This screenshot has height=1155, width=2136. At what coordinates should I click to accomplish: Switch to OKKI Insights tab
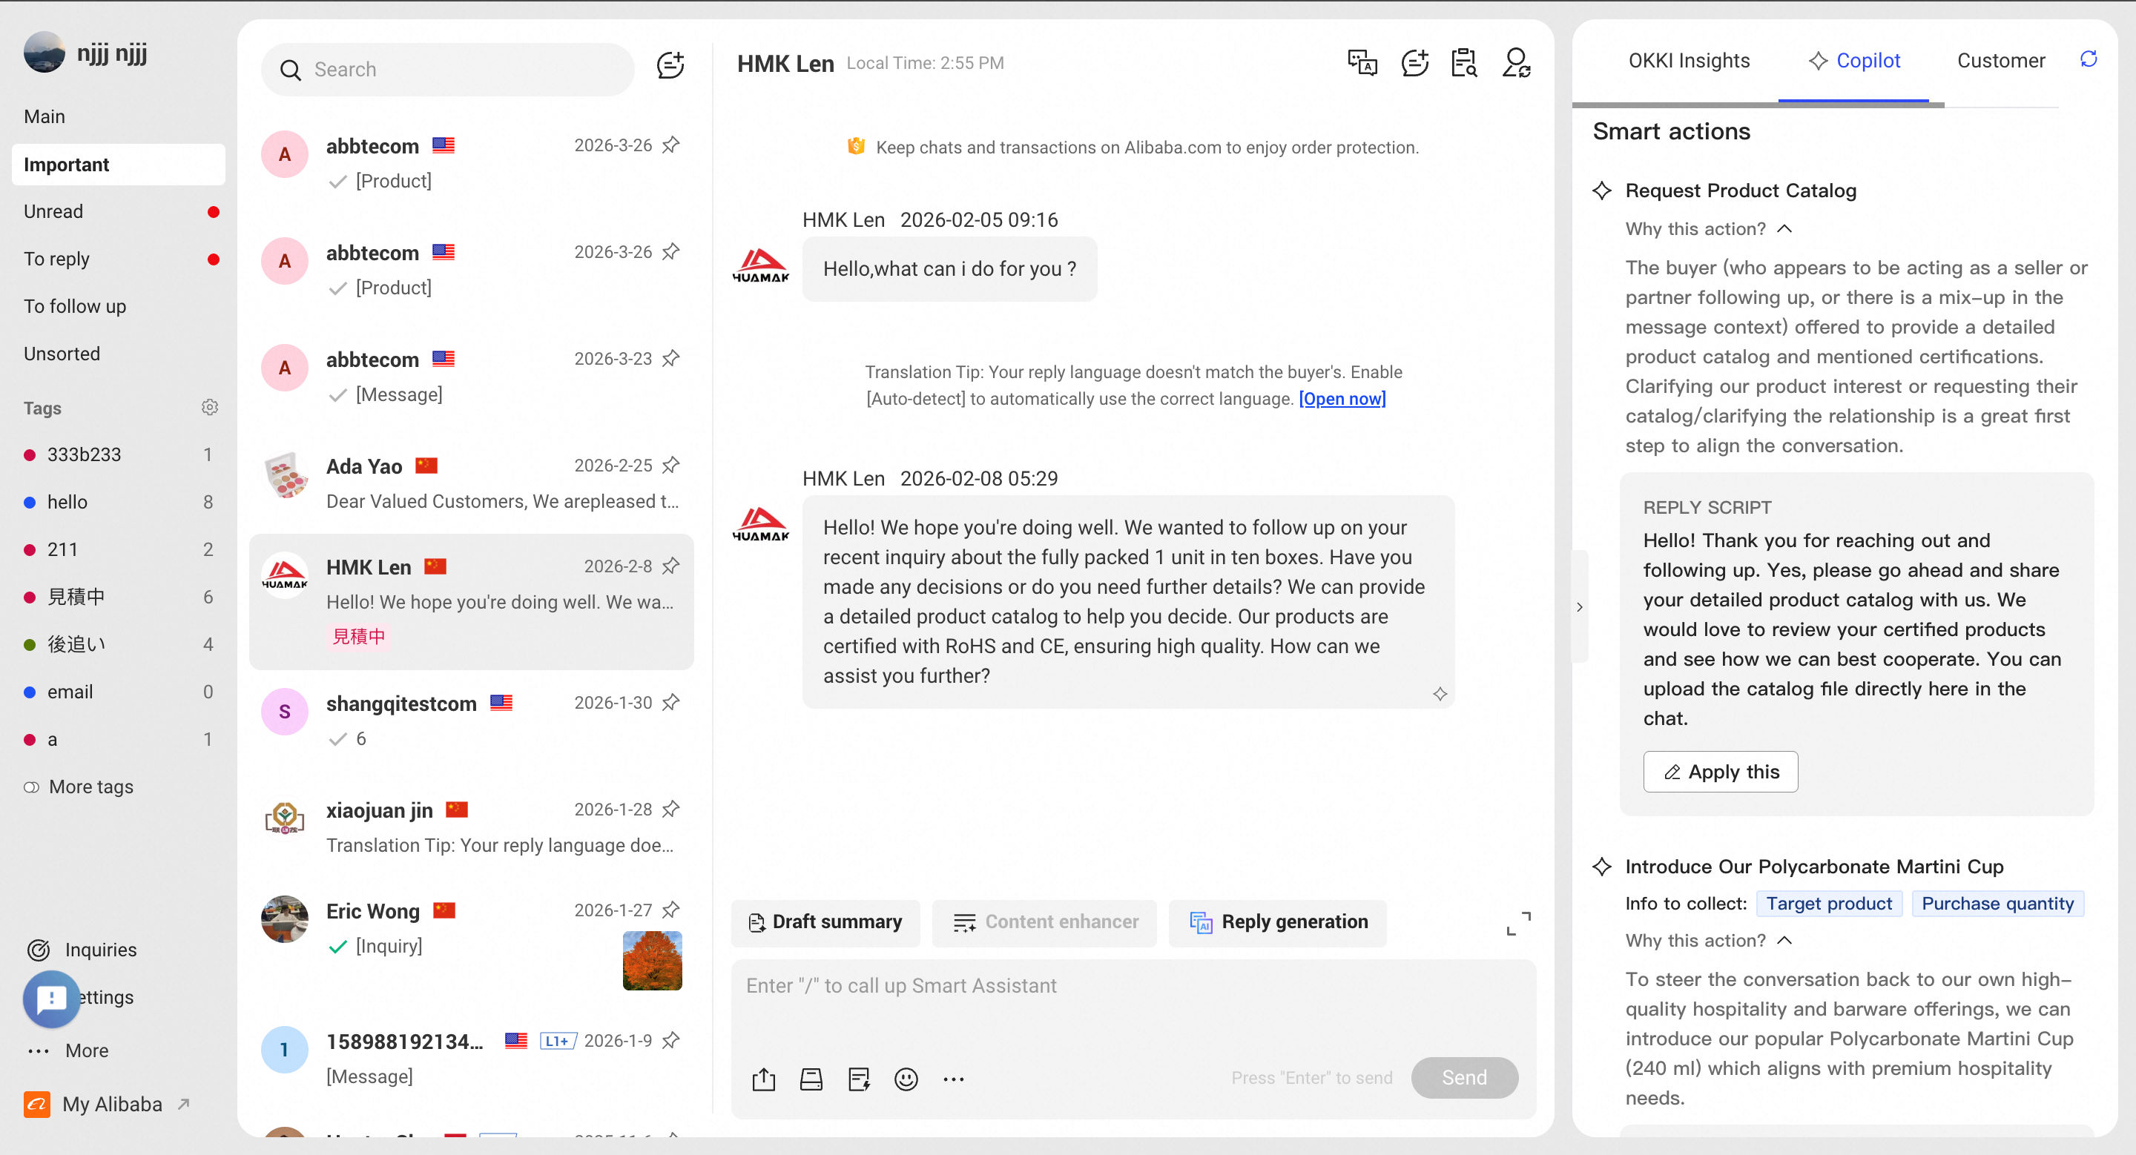[1689, 61]
